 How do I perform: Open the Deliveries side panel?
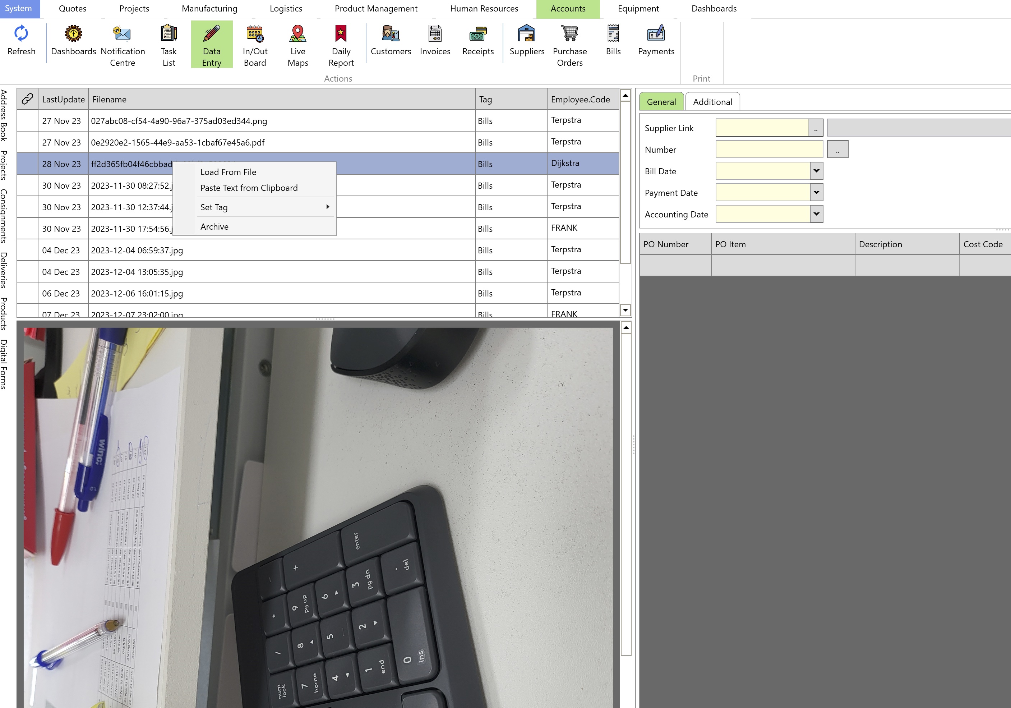tap(4, 270)
